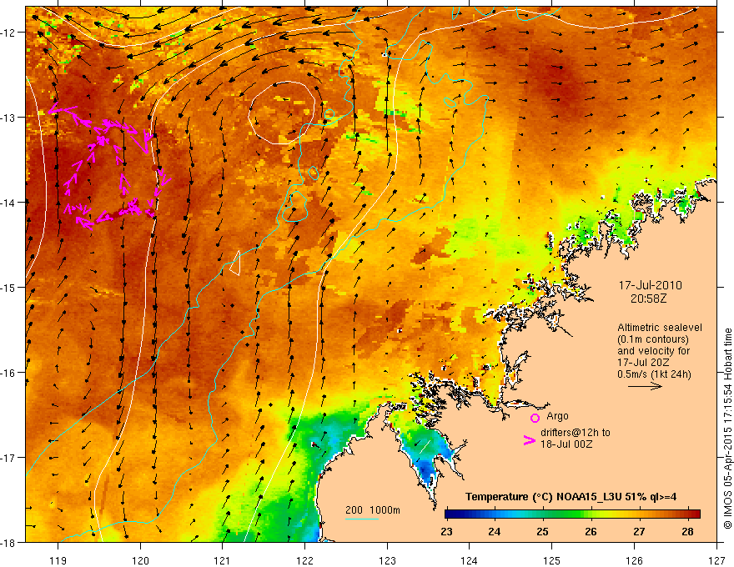This screenshot has width=734, height=567.
Task: Click the color bar value 27
Action: 639,531
